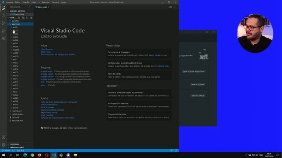Open Opera from the taskbar

point(47,155)
